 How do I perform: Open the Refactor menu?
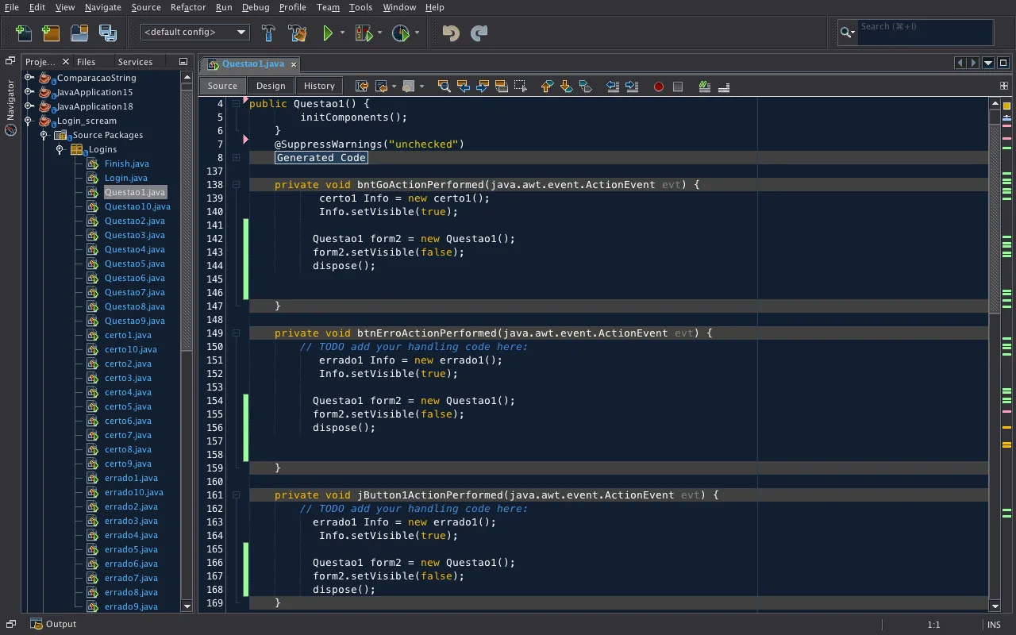click(188, 7)
